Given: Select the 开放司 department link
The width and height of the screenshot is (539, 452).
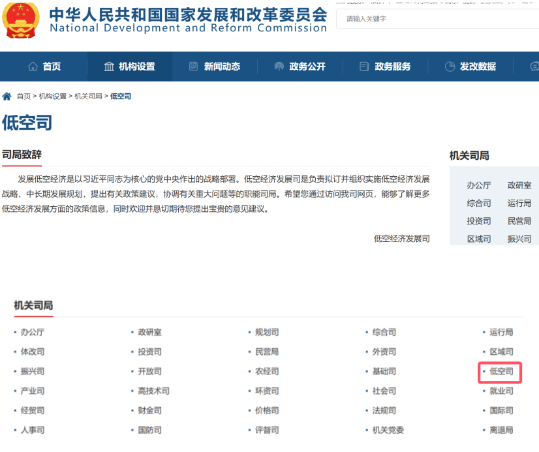Looking at the screenshot, I should [149, 371].
